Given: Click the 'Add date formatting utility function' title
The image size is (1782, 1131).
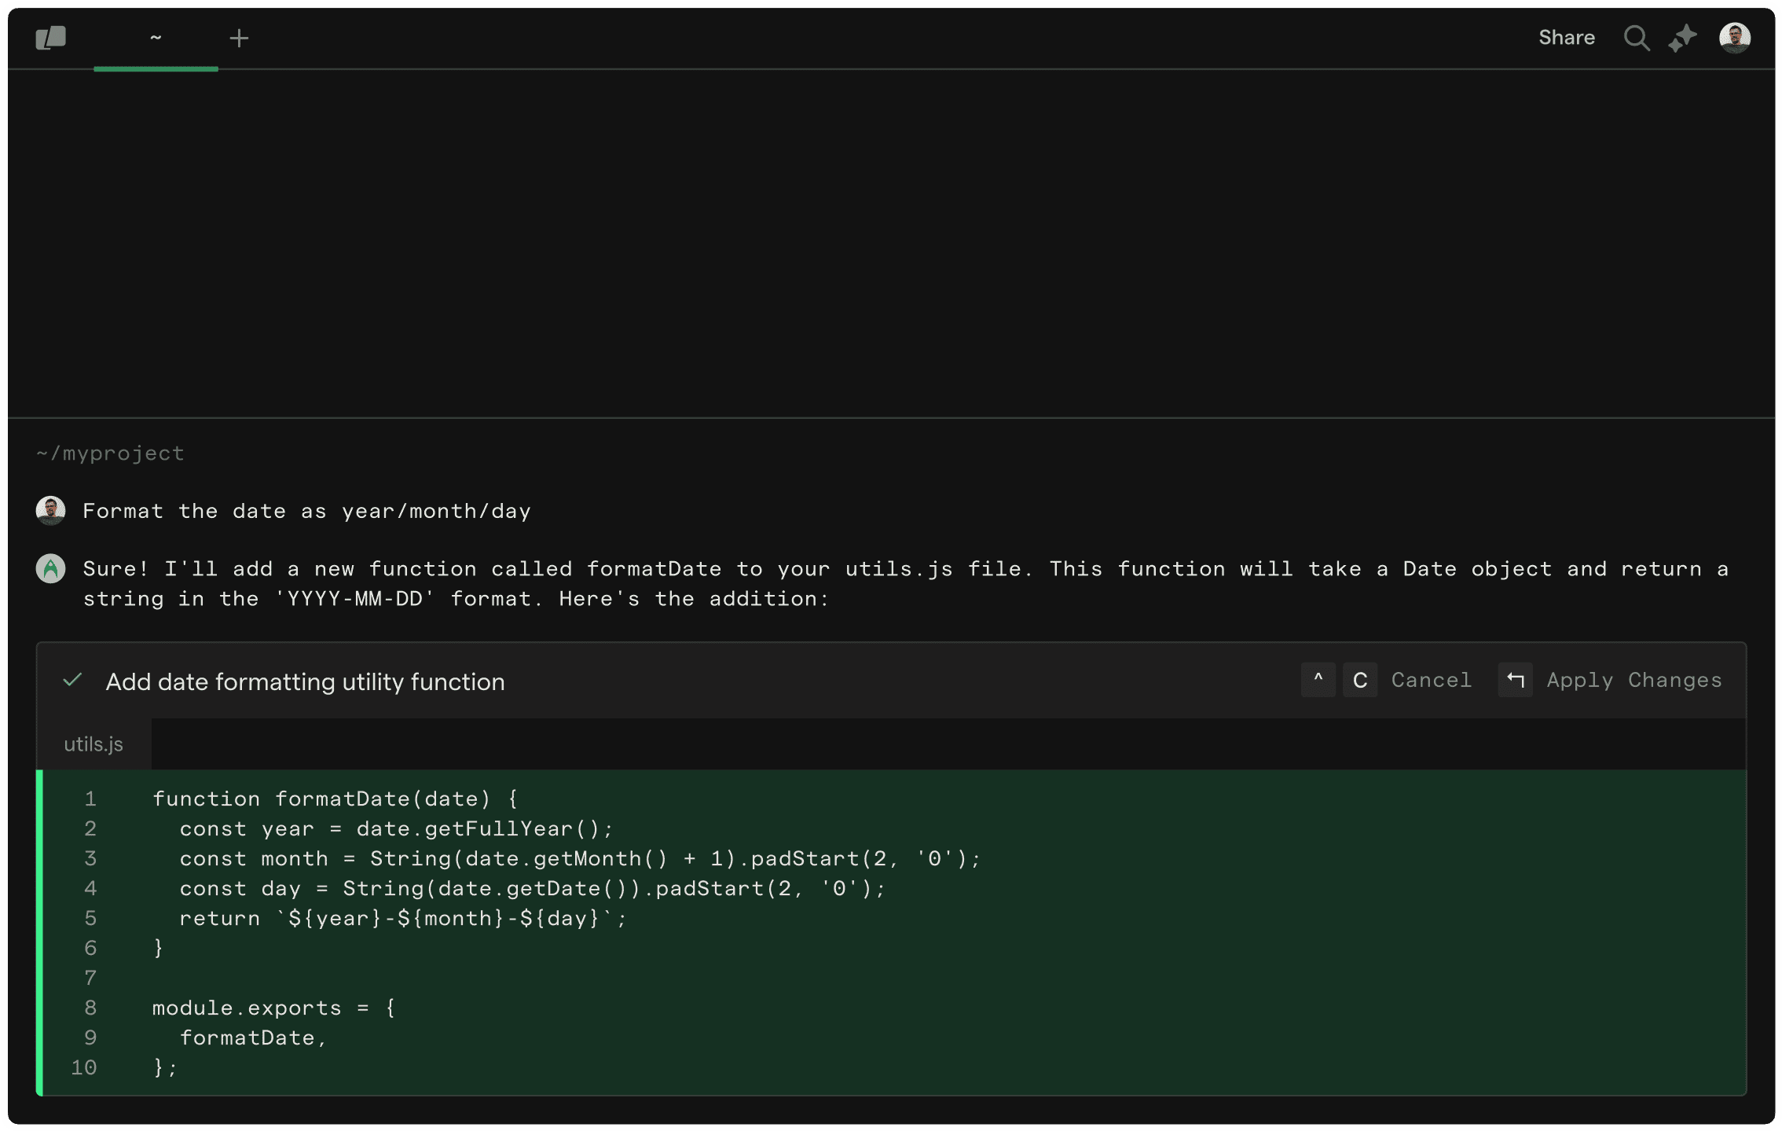Looking at the screenshot, I should pos(305,681).
